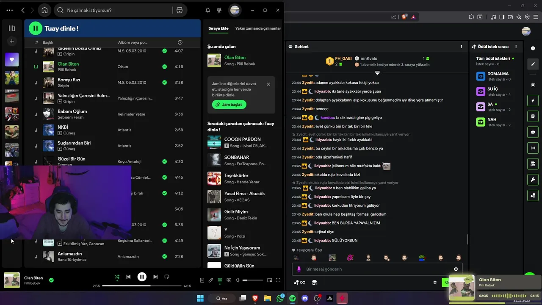Pause playback in the bottom player bar

coord(142,277)
